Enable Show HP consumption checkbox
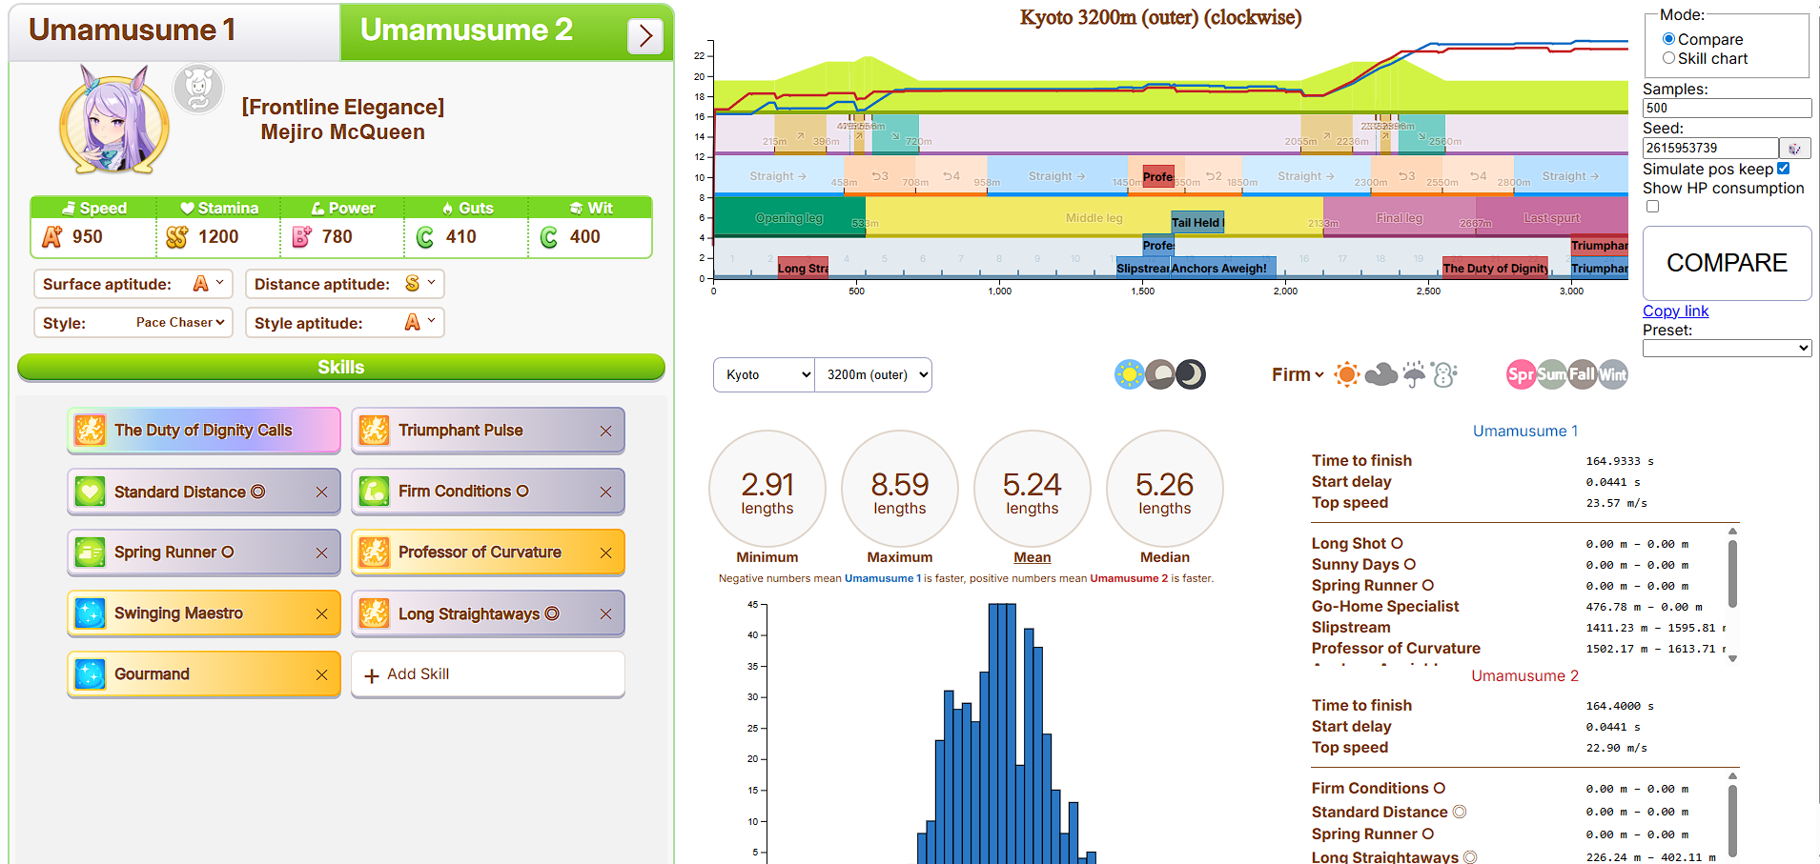Image resolution: width=1820 pixels, height=864 pixels. tap(1652, 207)
